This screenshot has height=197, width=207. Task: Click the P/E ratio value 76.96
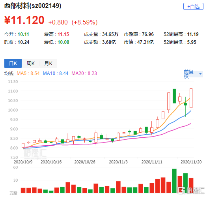point(148,34)
